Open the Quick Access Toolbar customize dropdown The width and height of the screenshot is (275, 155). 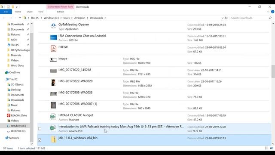point(17,7)
